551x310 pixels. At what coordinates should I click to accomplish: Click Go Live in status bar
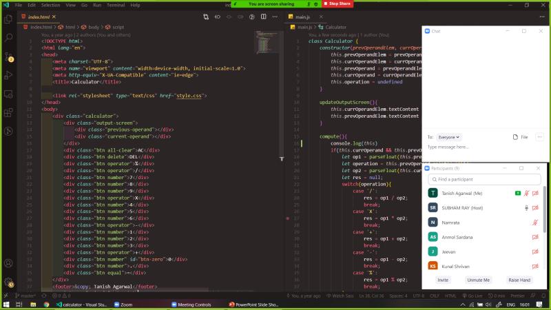[472, 296]
